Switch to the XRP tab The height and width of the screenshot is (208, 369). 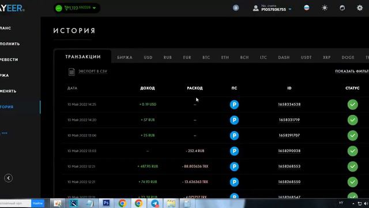point(327,58)
